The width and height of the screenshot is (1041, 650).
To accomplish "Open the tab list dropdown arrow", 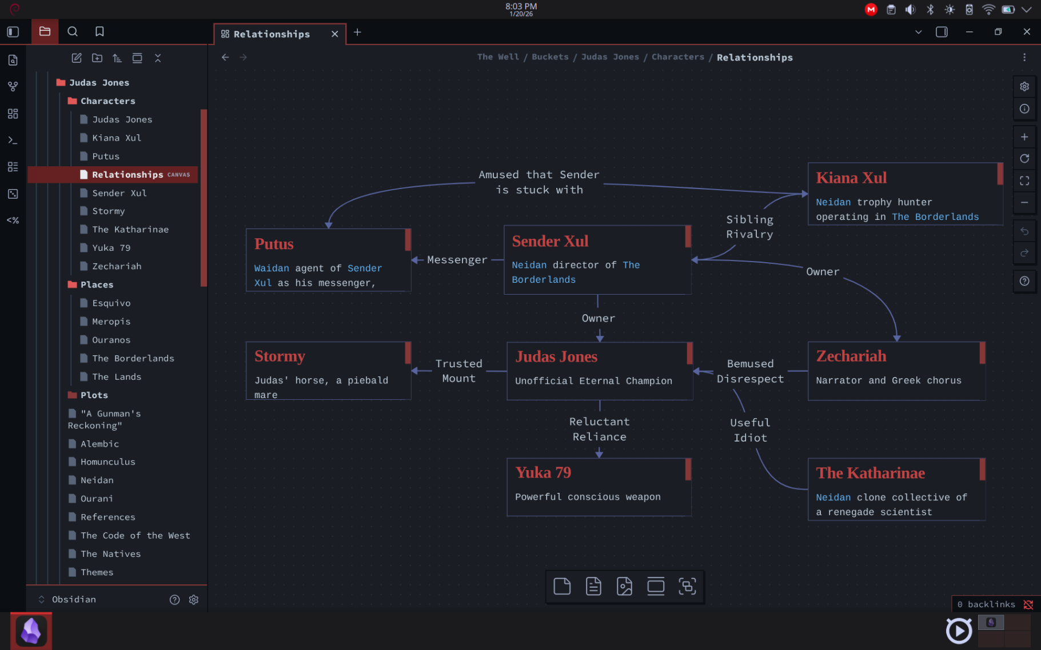I will click(918, 32).
